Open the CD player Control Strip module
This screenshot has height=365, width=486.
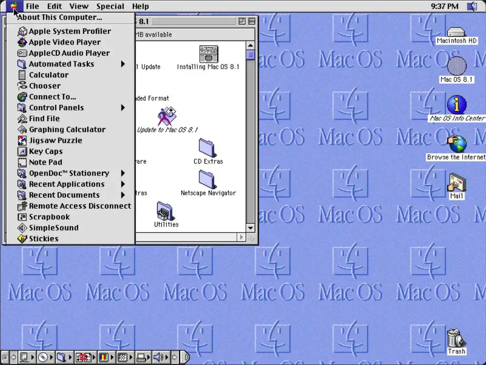pos(45,357)
